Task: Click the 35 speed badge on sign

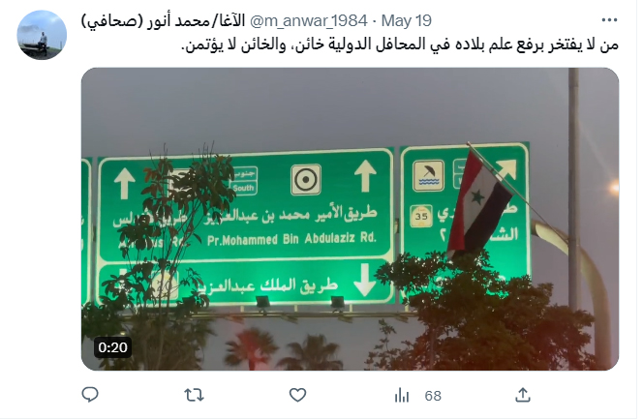Action: click(421, 216)
